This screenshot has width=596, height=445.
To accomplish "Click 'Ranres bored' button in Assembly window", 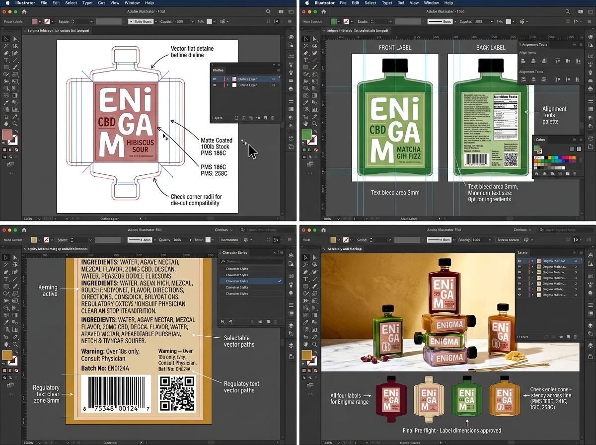I will 508,240.
